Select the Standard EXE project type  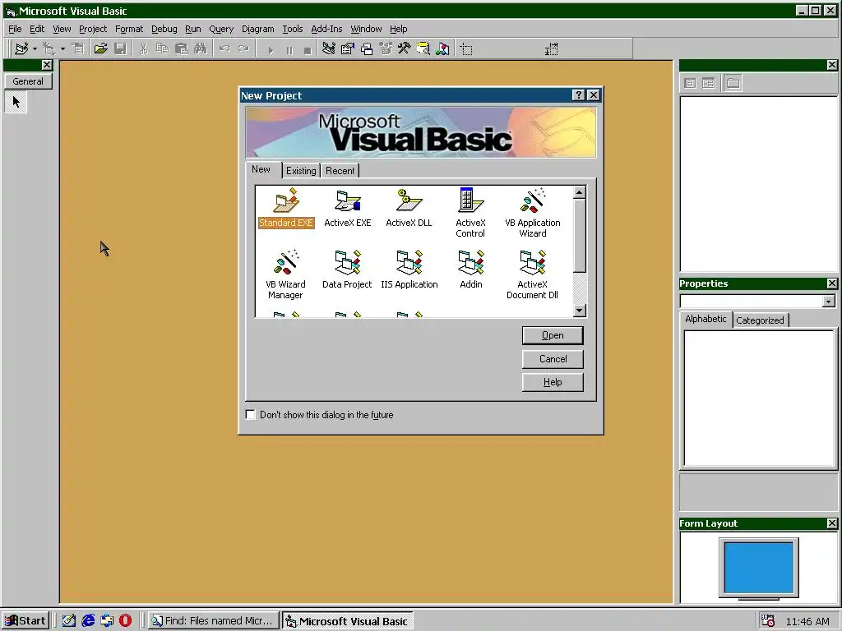coord(285,209)
